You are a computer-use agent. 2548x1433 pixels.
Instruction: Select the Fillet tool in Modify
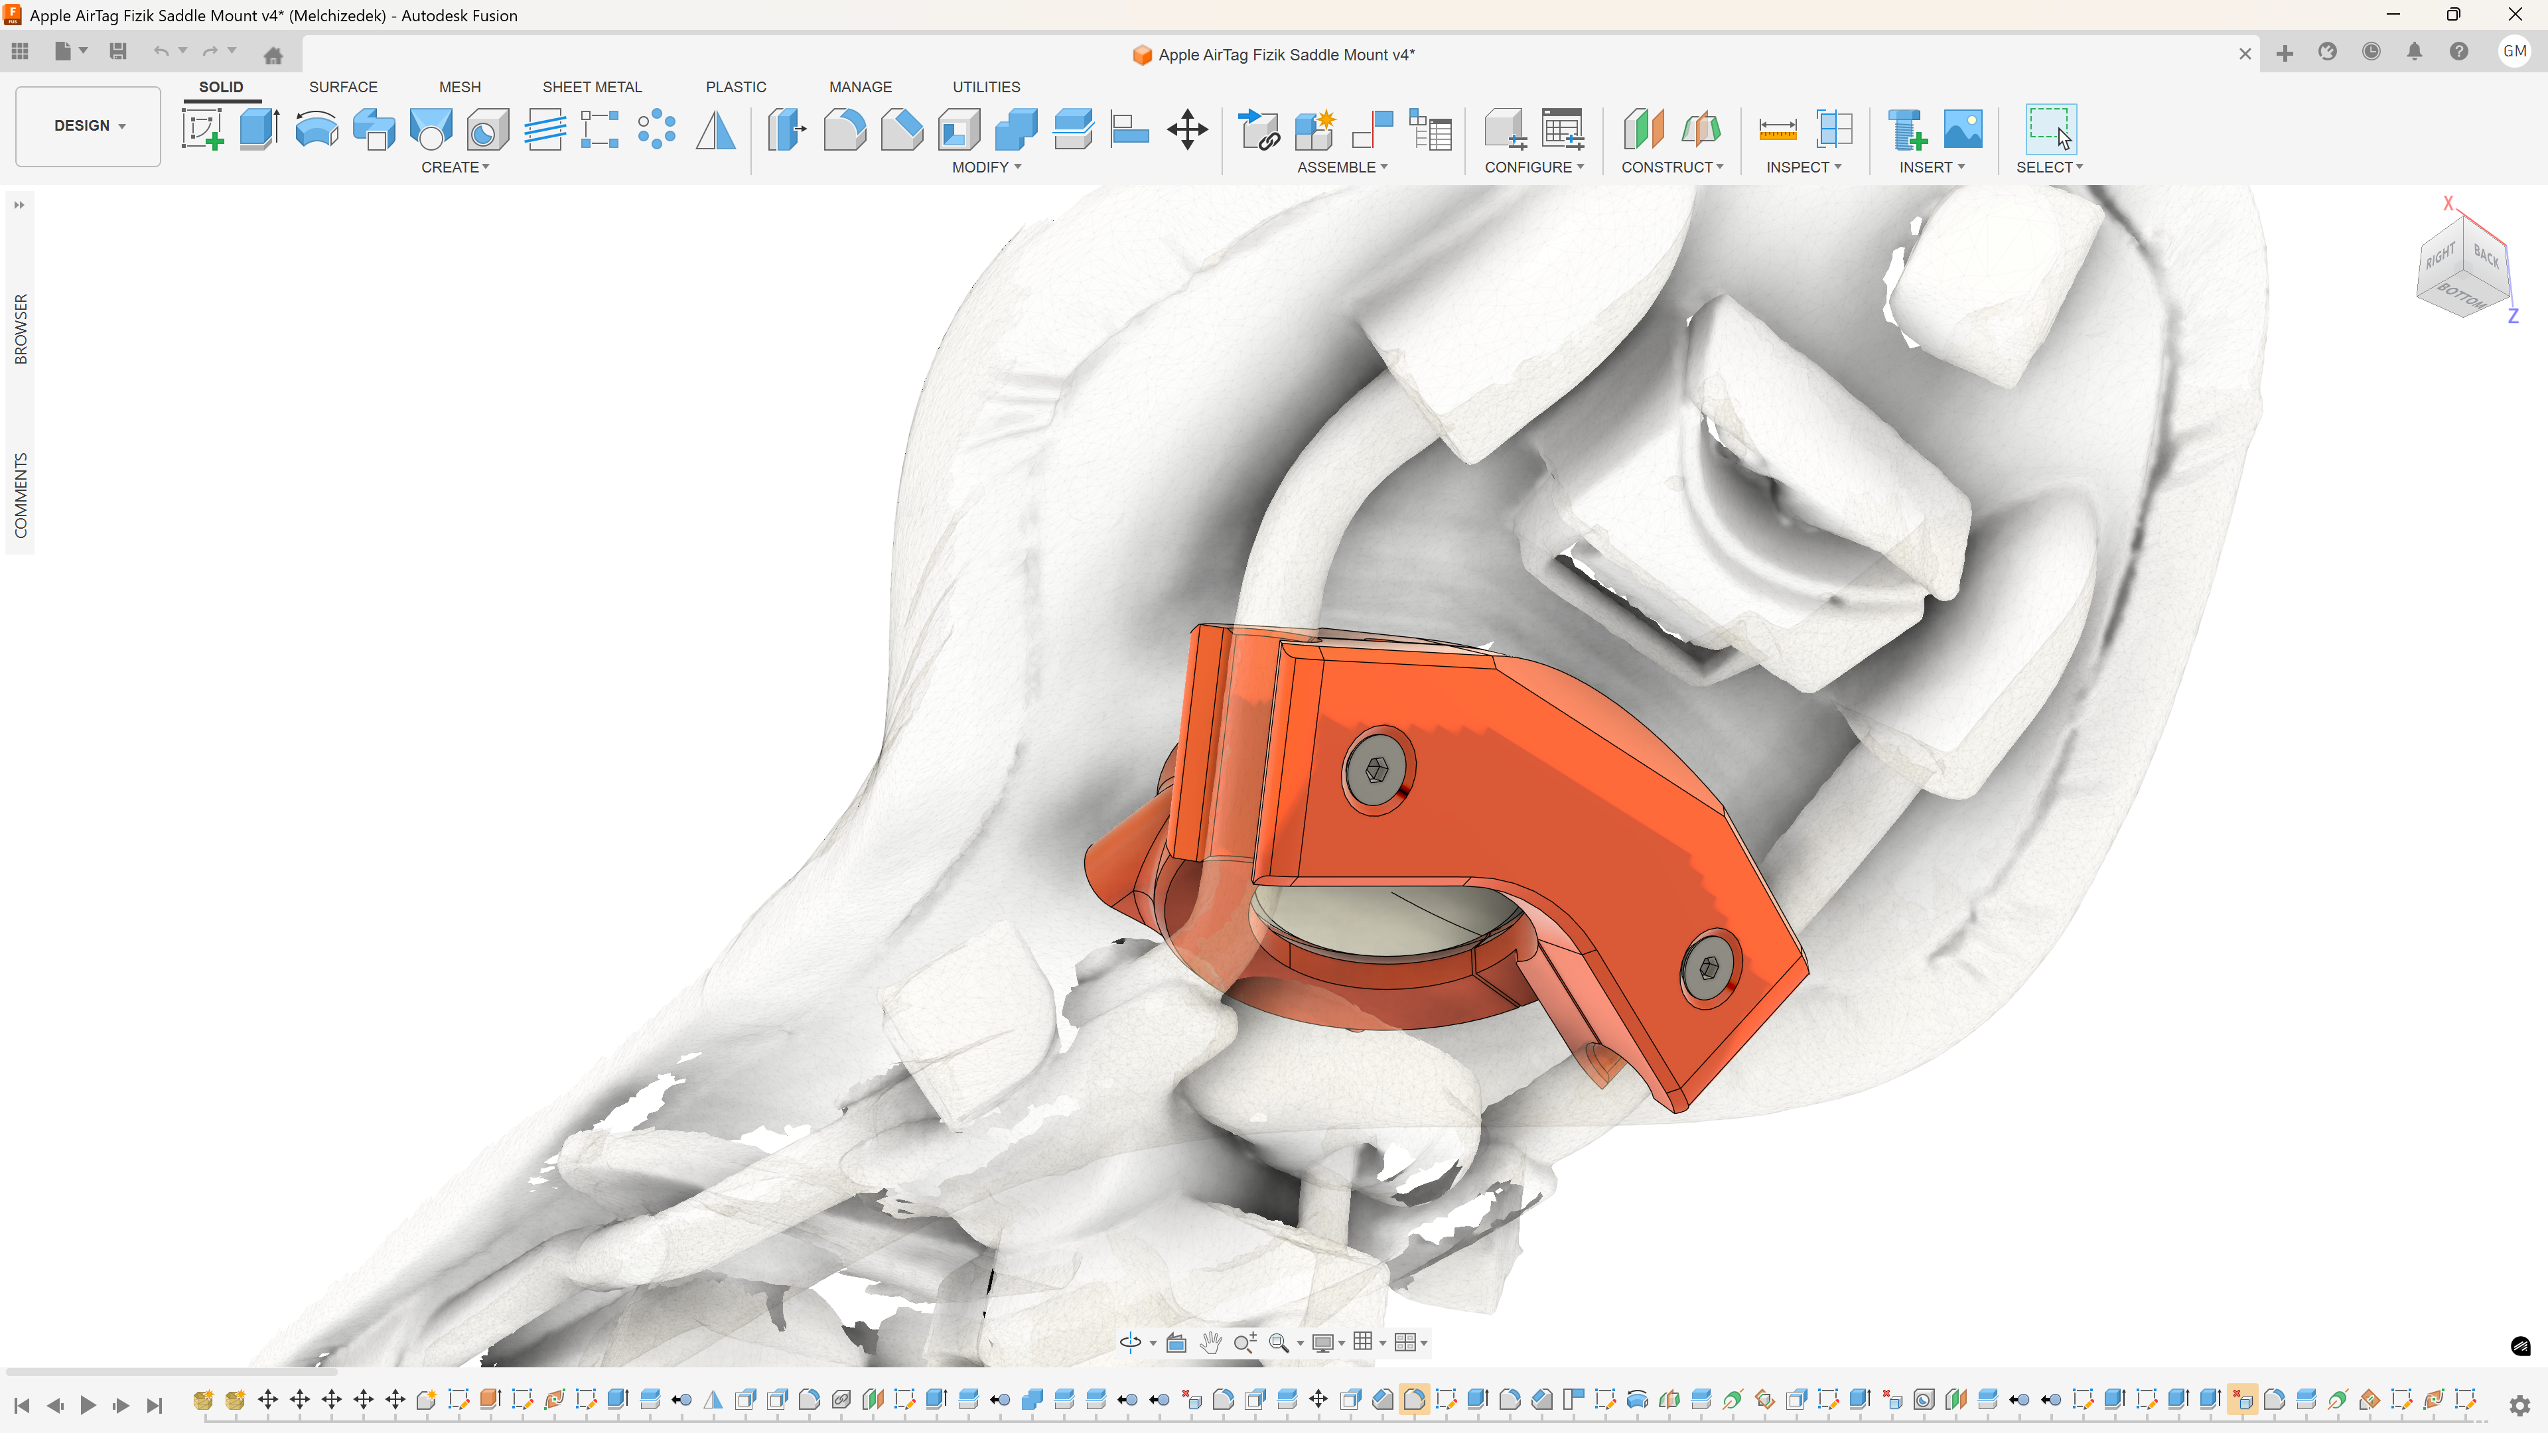coord(844,129)
